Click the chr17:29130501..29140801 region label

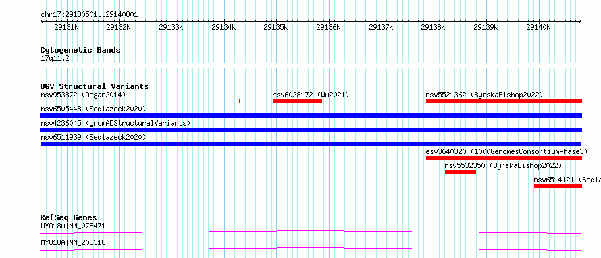[89, 15]
